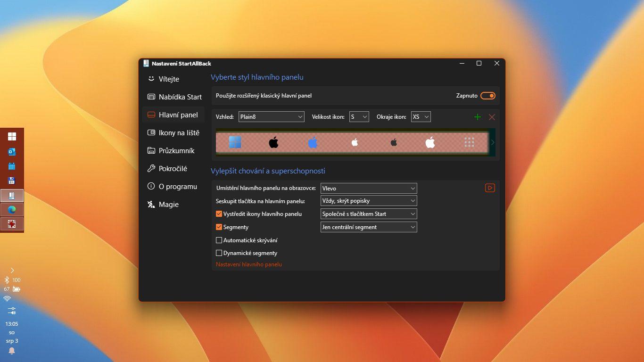Image resolution: width=644 pixels, height=362 pixels.
Task: Show more start icons with right chevron
Action: [x=493, y=142]
